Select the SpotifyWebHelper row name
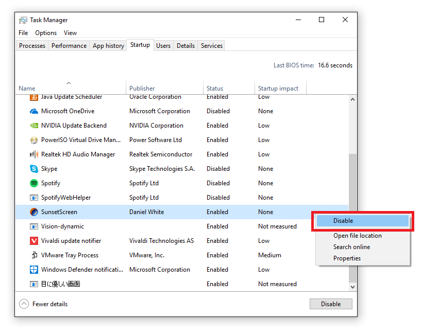This screenshot has height=335, width=422. [66, 198]
